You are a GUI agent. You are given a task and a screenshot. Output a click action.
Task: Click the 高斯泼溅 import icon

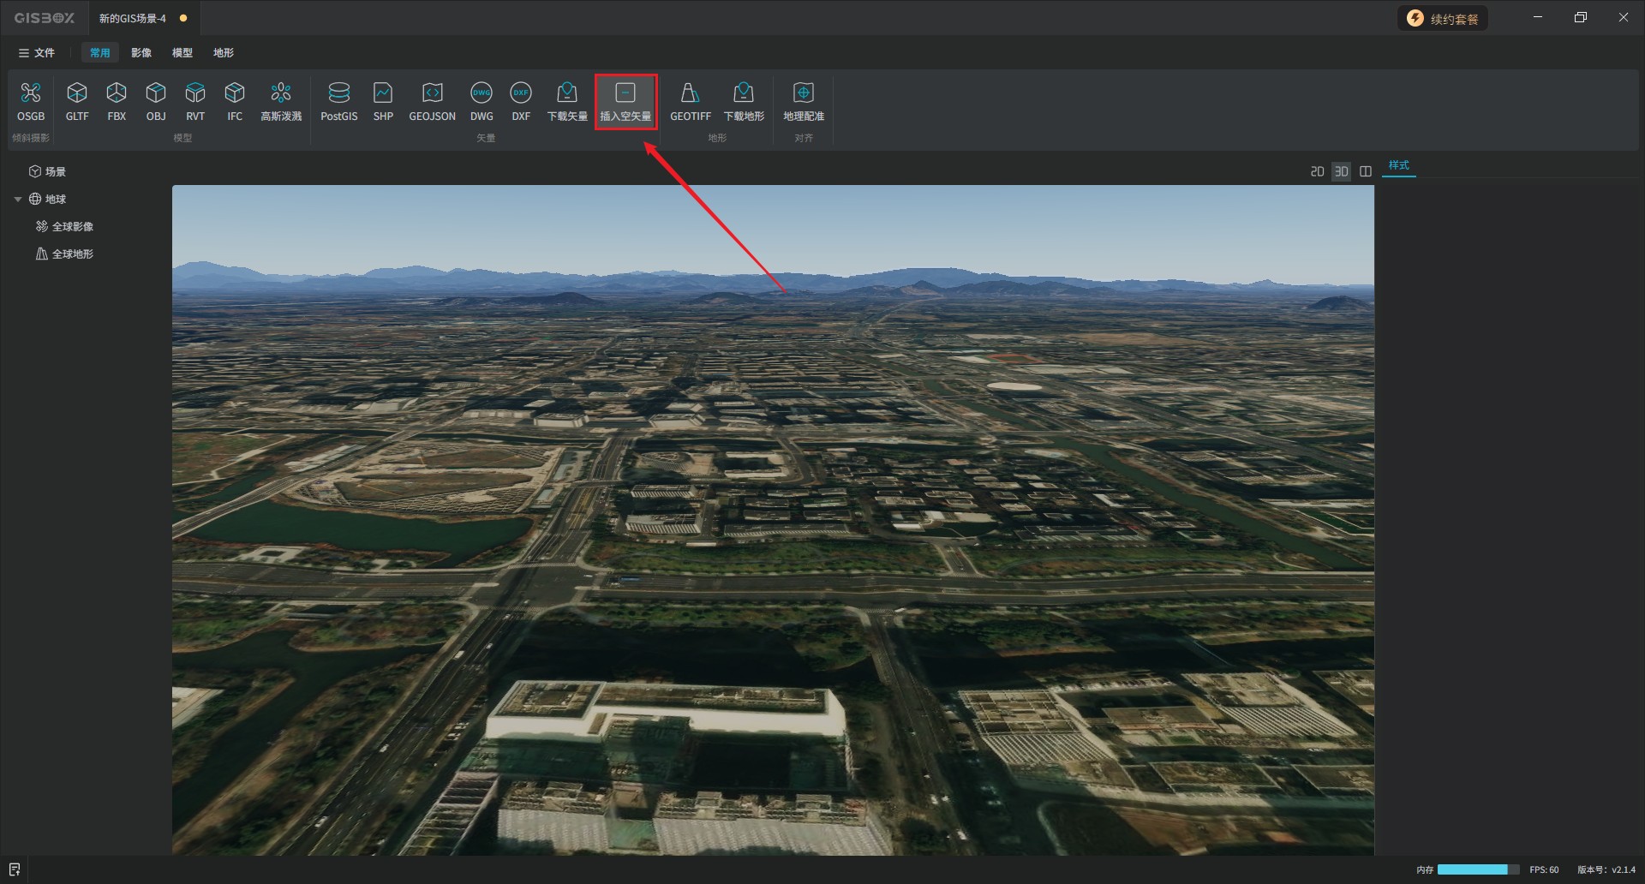(281, 101)
